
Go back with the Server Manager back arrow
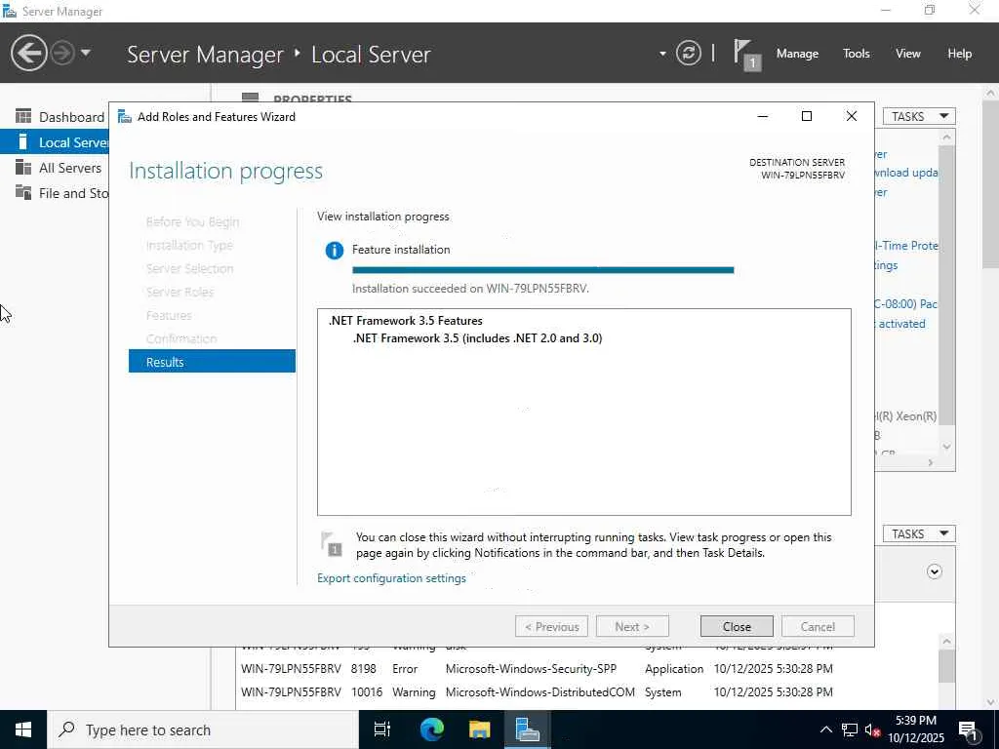(28, 53)
